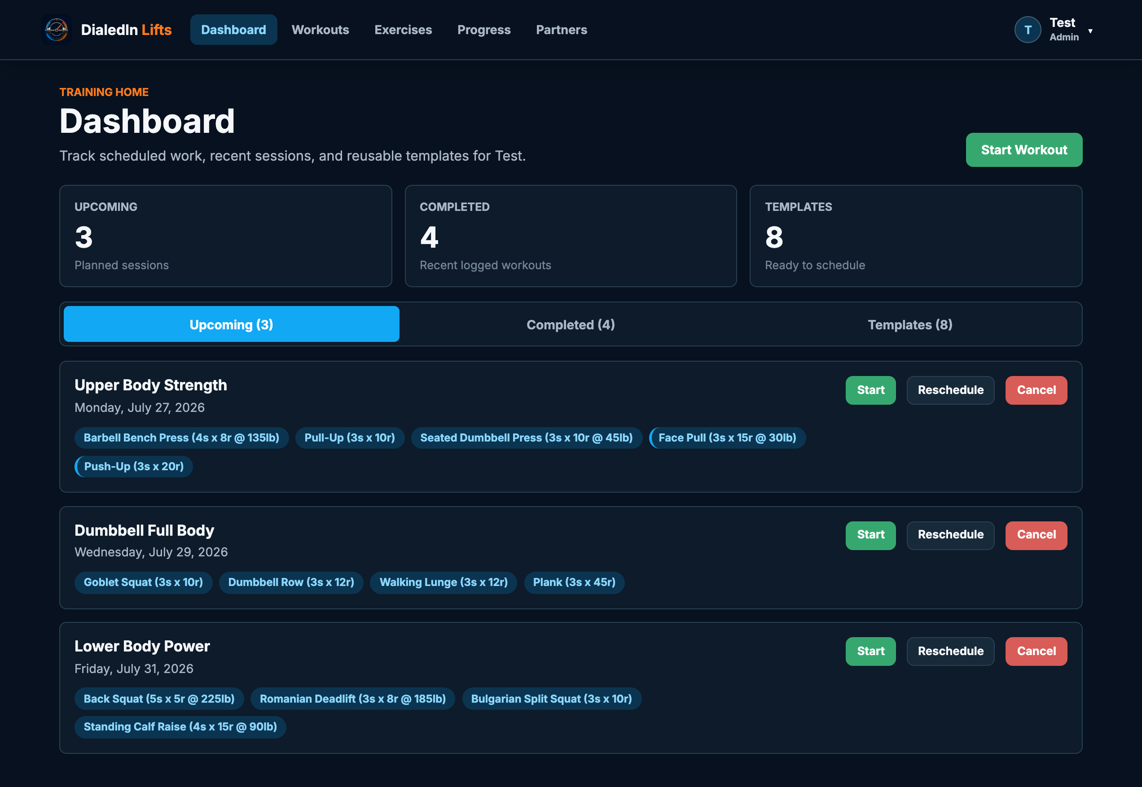This screenshot has width=1142, height=787.
Task: Click the Bulgarian Split Squat chip
Action: coord(552,699)
